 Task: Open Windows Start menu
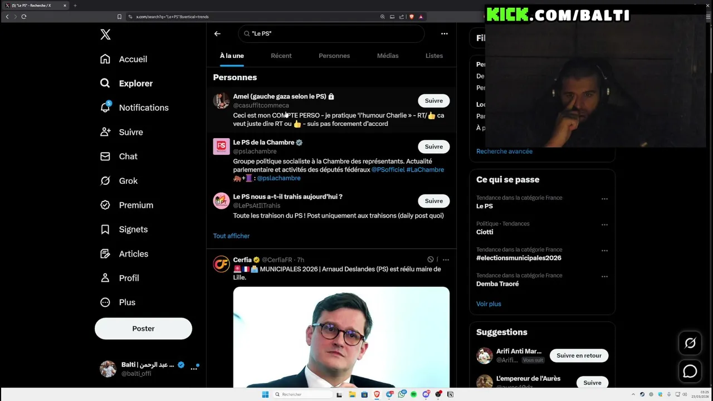click(265, 394)
